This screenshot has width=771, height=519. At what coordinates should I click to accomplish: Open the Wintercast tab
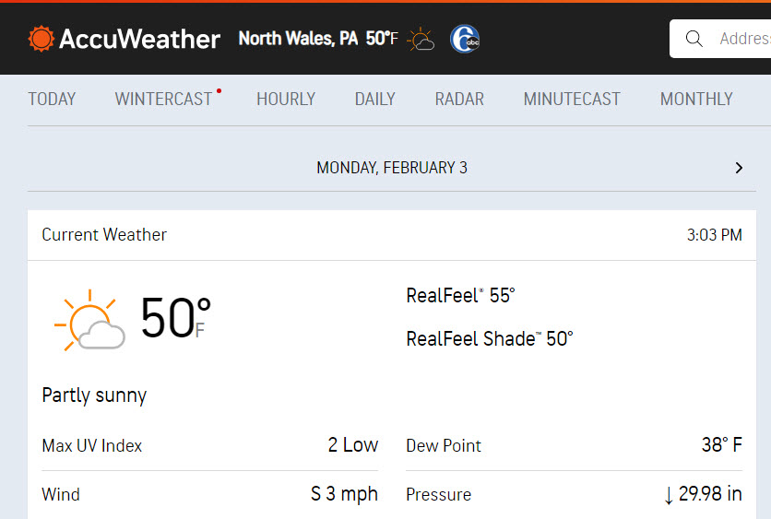pos(164,100)
